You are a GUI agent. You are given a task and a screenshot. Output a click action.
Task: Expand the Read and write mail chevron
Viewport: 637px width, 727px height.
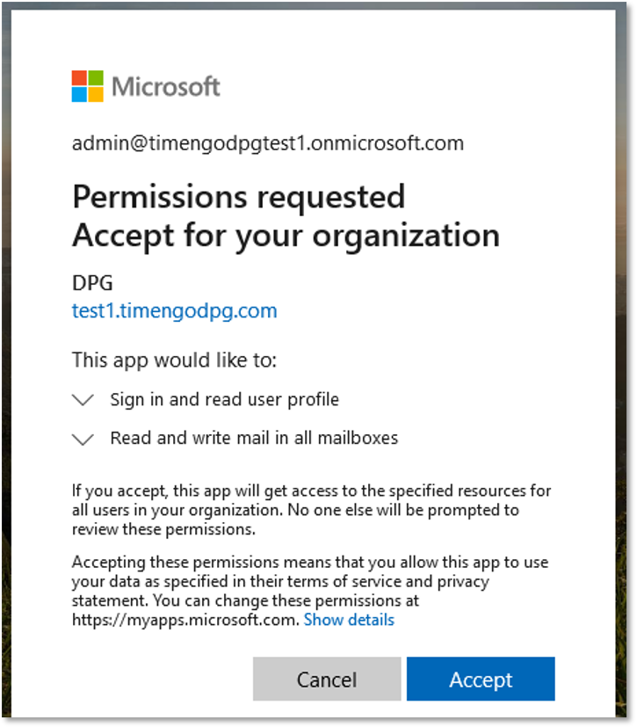83,439
